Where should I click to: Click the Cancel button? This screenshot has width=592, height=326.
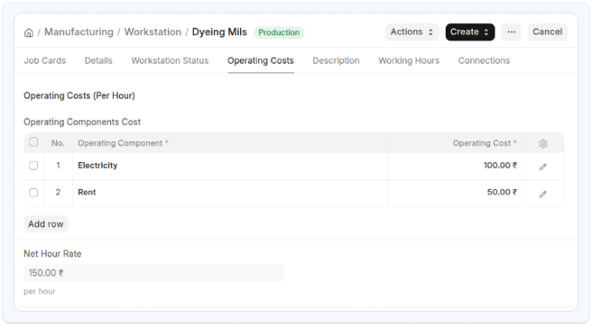[x=548, y=32]
